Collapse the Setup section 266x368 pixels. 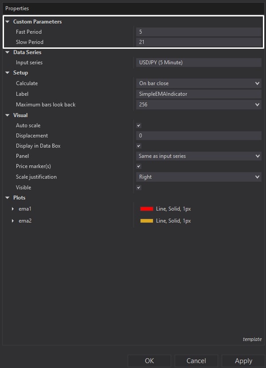point(7,73)
